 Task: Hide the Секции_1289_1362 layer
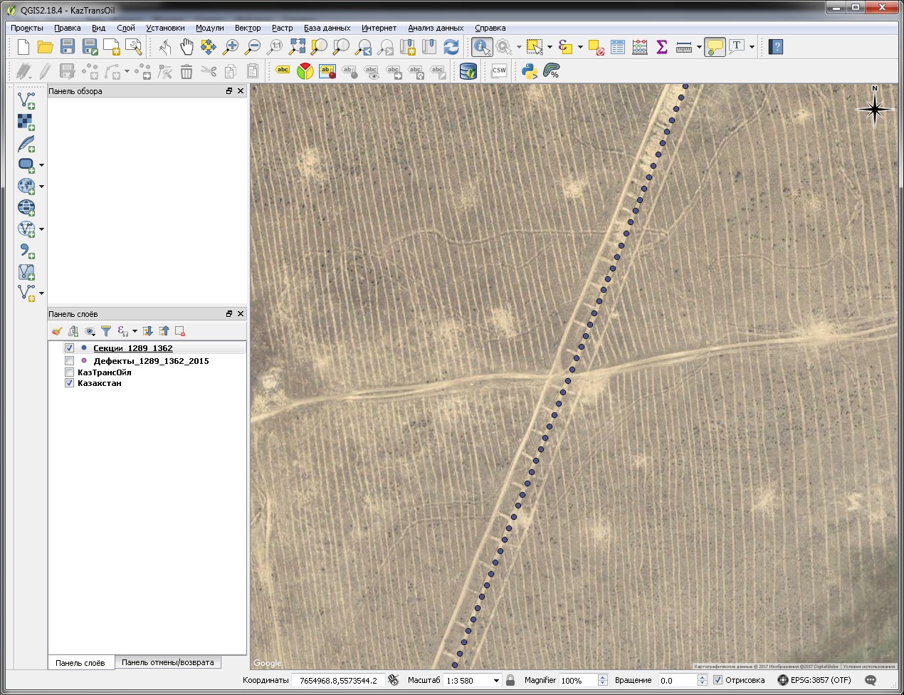70,348
